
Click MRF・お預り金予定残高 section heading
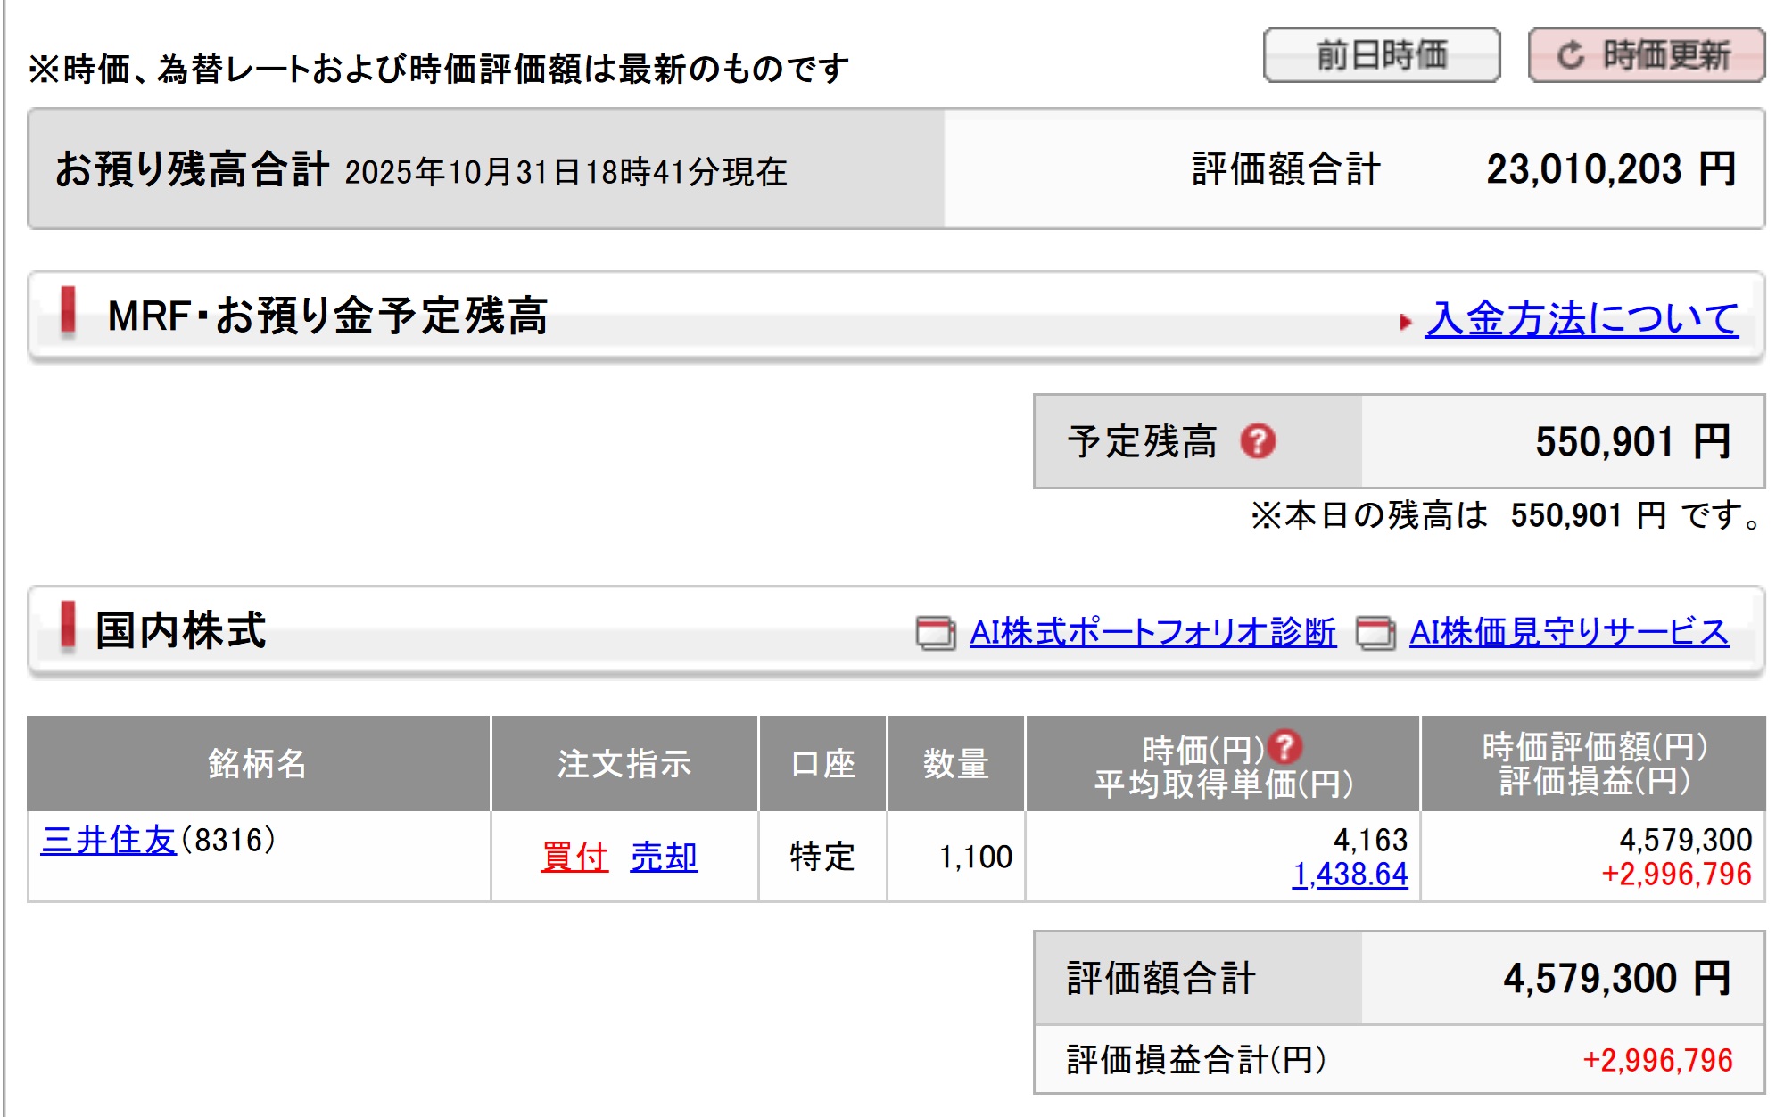[x=326, y=316]
